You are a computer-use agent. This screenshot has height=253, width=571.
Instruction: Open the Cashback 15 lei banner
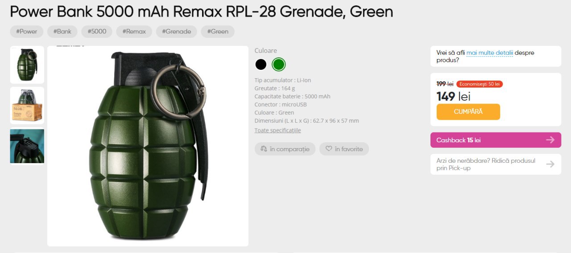pyautogui.click(x=496, y=140)
